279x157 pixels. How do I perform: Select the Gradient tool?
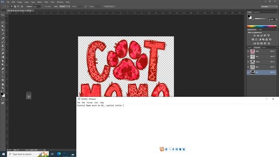(x=3, y=57)
